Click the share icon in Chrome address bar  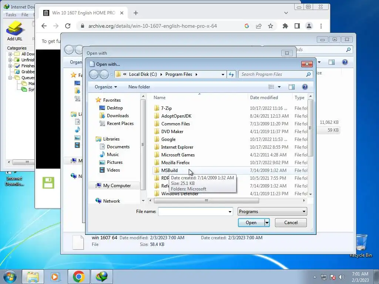(x=259, y=26)
